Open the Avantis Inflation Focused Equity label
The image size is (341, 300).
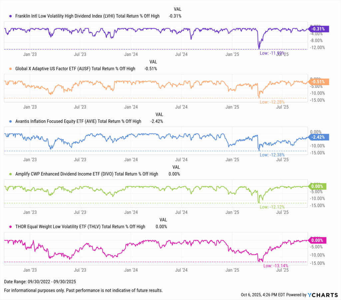click(x=78, y=122)
